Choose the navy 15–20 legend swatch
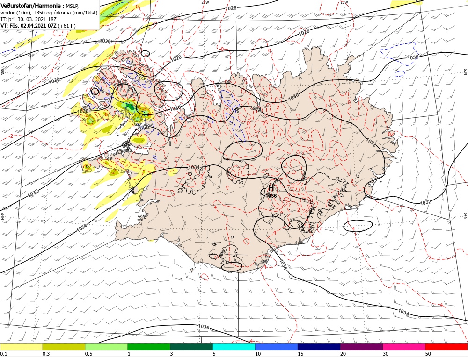This screenshot has height=357, width=468. [x=319, y=347]
